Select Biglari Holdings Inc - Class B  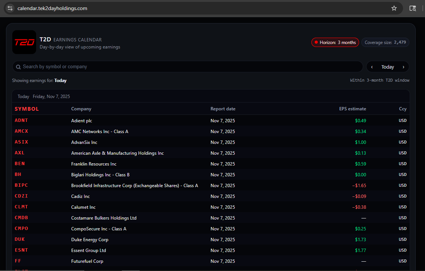point(100,175)
